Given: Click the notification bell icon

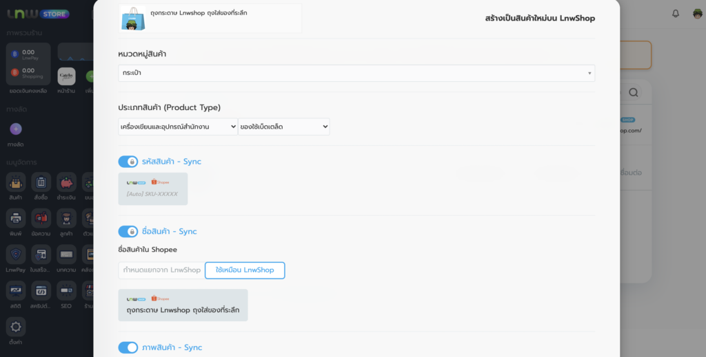Looking at the screenshot, I should click(x=675, y=14).
